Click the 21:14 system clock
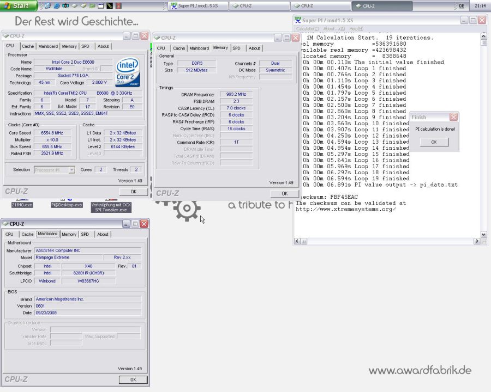The width and height of the screenshot is (491, 392). click(480, 5)
